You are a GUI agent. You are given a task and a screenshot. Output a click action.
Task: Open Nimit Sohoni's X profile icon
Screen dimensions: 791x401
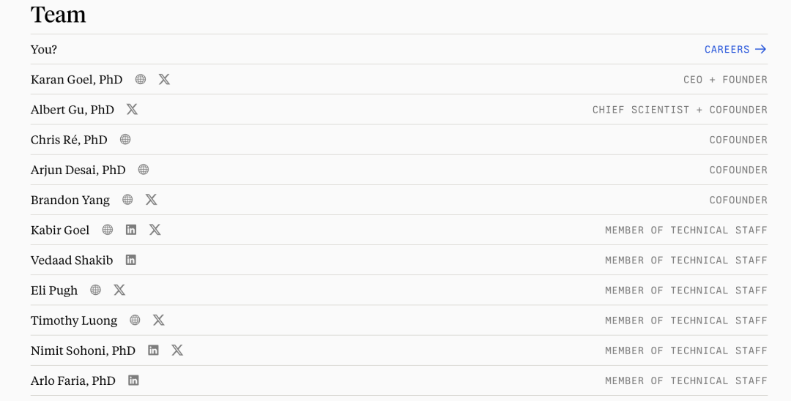pos(177,350)
